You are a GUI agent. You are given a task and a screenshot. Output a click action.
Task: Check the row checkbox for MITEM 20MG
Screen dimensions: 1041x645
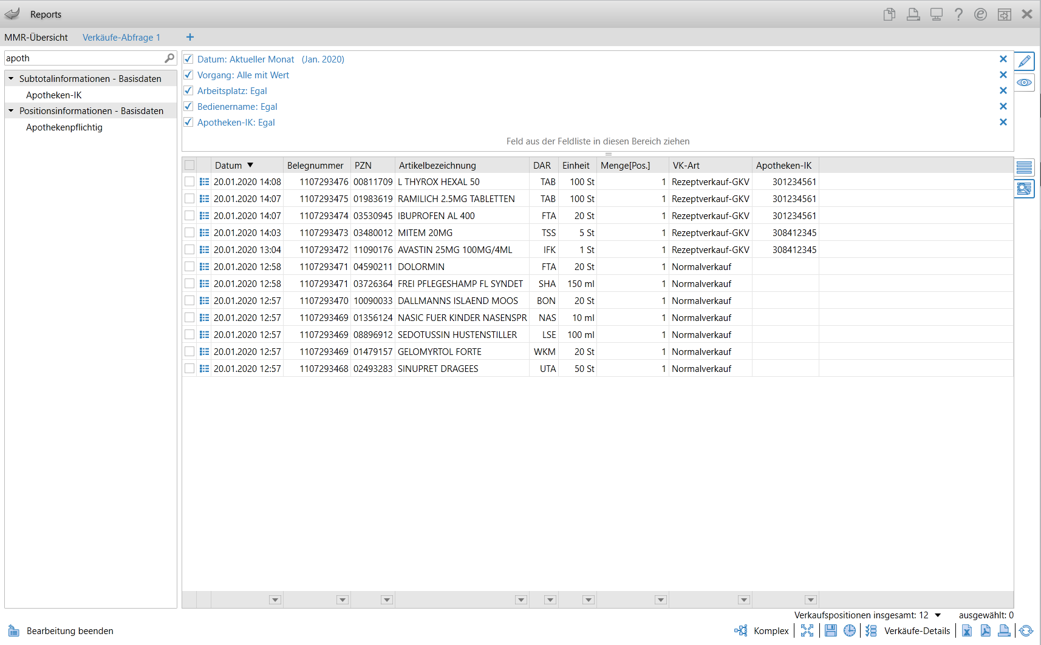tap(189, 232)
